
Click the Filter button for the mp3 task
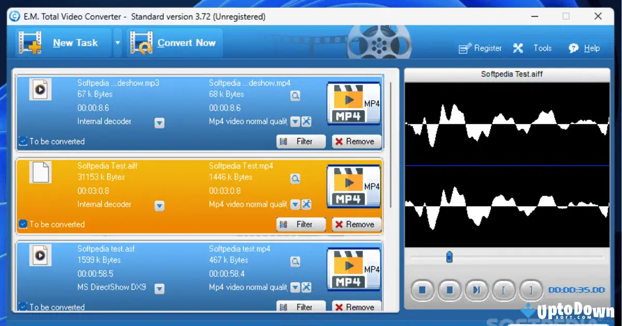click(301, 141)
